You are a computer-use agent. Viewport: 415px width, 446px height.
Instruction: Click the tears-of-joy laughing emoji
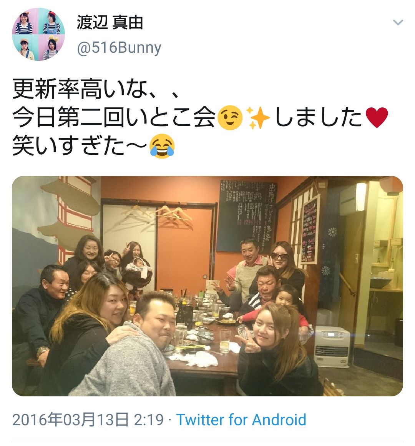[x=162, y=146]
